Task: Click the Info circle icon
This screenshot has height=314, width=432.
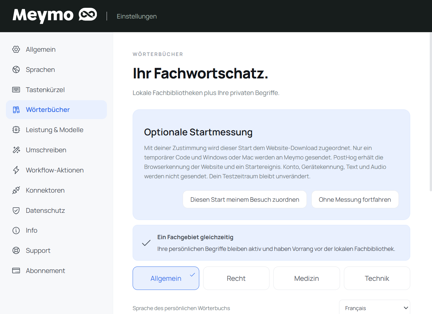Action: tap(16, 230)
